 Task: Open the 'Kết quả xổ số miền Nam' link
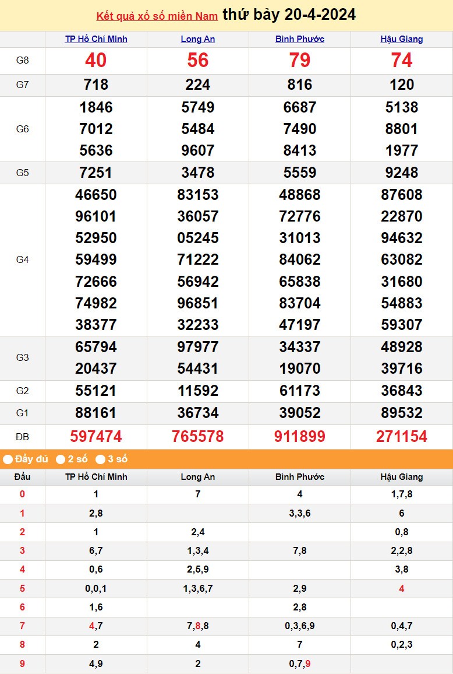(157, 16)
